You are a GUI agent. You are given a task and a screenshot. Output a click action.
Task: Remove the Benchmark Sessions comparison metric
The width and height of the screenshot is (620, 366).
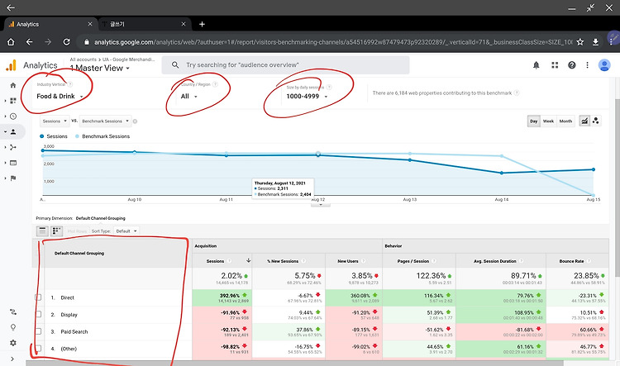(135, 121)
